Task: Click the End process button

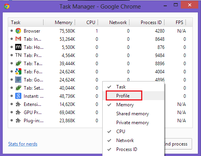Action: click(178, 144)
